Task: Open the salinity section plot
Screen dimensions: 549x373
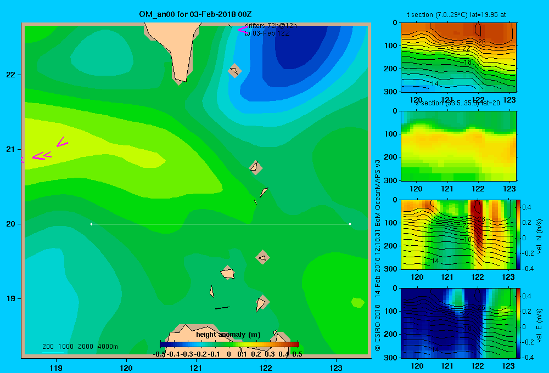Action: click(458, 146)
